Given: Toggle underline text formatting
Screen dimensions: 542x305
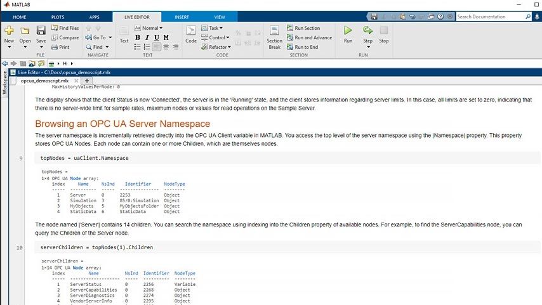Looking at the screenshot, I should click(x=156, y=37).
